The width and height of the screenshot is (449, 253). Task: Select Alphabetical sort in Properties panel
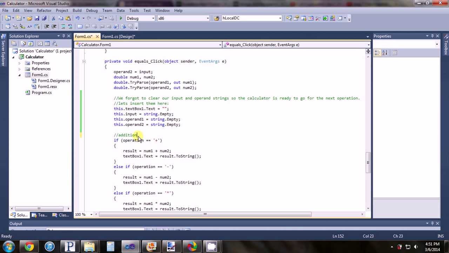click(385, 53)
